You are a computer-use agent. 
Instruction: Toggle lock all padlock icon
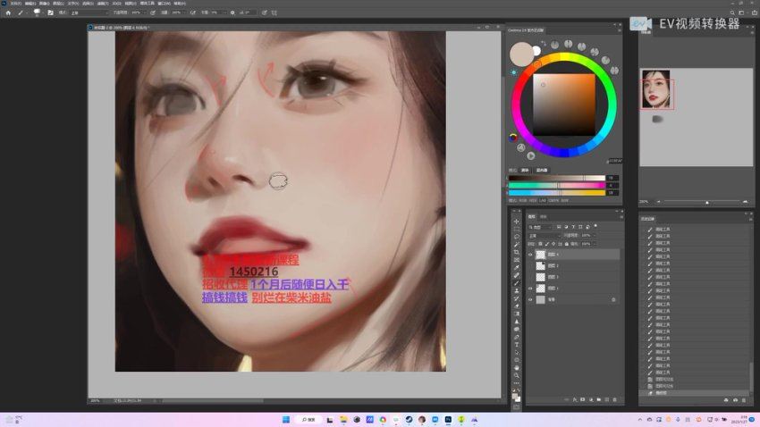tap(567, 244)
